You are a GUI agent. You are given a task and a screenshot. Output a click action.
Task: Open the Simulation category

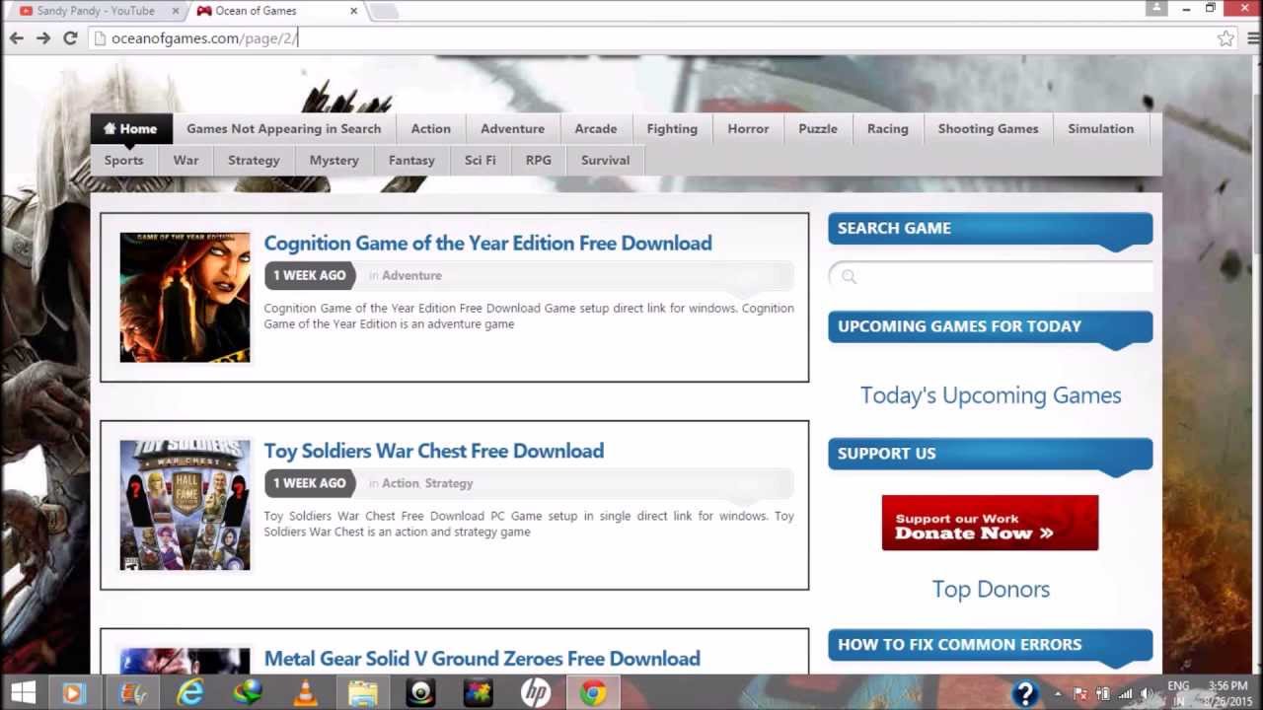pos(1100,128)
